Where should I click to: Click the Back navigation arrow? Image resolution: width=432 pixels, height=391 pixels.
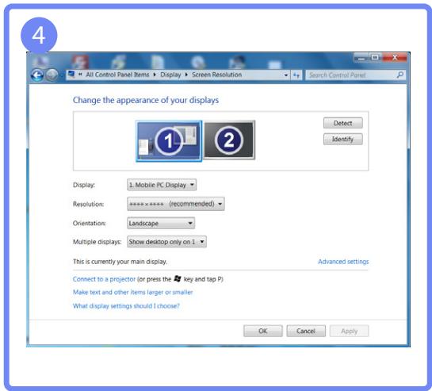point(37,75)
